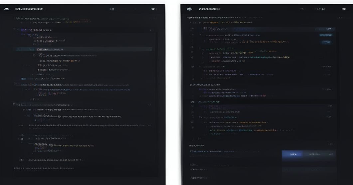Click the app logo in the left window title bar
The height and width of the screenshot is (185, 353).
[7, 9]
